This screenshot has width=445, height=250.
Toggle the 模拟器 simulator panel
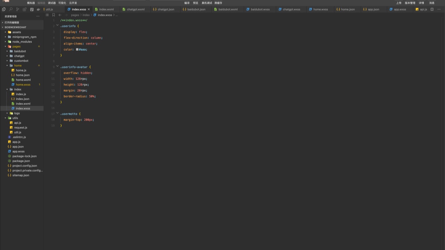(31, 3)
